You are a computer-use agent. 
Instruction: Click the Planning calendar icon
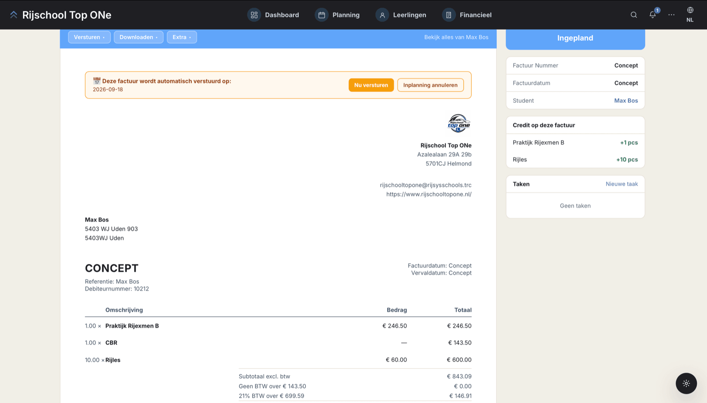pos(322,15)
